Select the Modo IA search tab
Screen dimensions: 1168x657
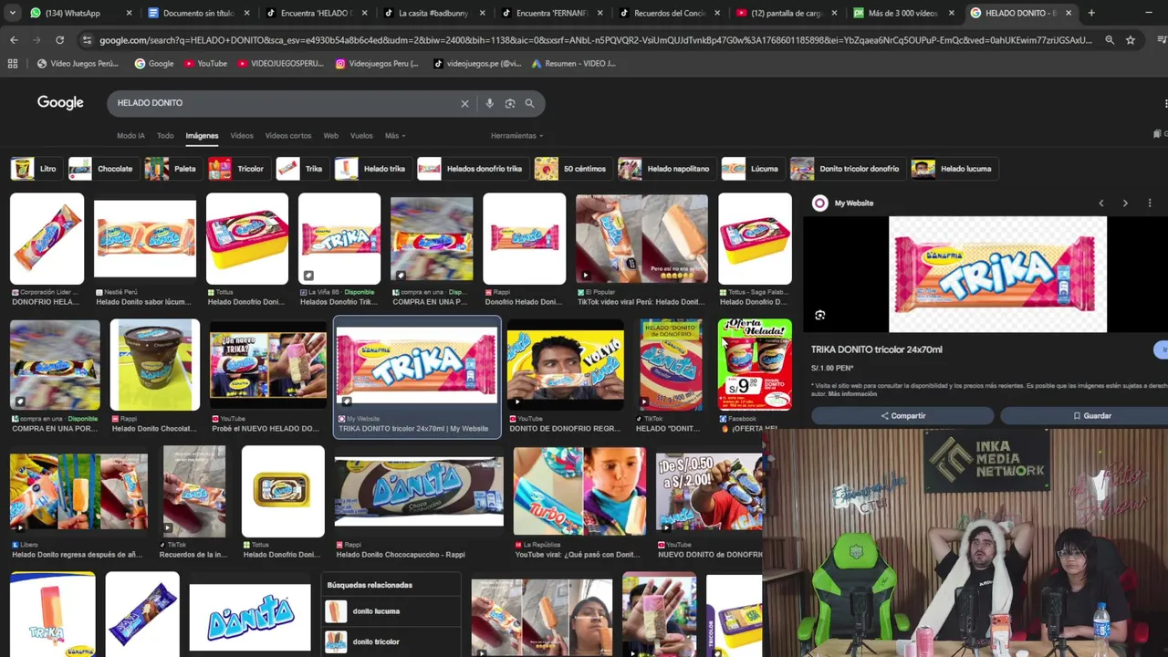[x=130, y=136]
